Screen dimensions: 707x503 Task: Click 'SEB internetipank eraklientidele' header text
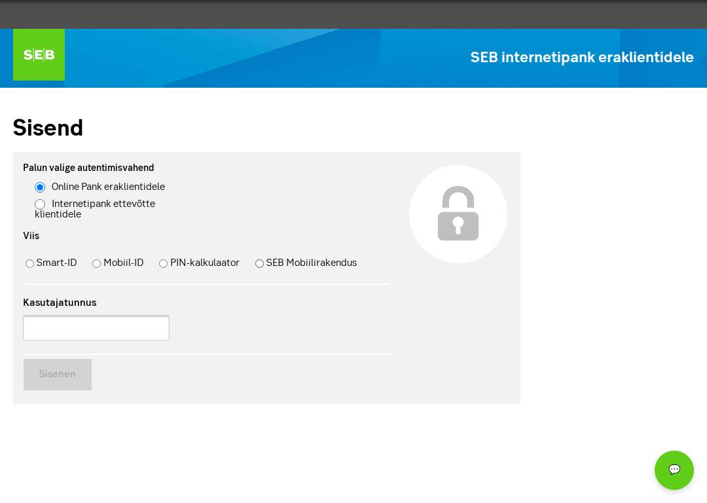coord(582,57)
